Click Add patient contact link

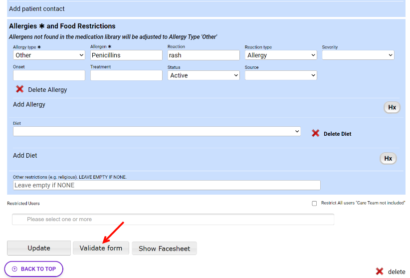coord(36,8)
